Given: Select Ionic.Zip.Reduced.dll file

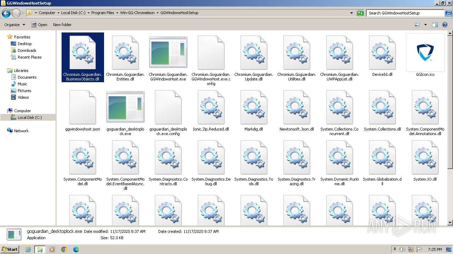Looking at the screenshot, I should (211, 111).
